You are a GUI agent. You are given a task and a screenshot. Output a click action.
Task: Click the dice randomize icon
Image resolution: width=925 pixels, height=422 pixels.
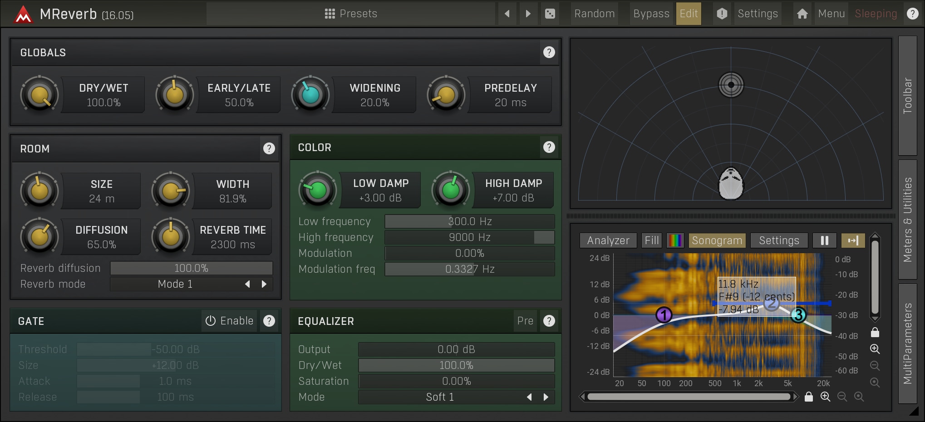550,14
